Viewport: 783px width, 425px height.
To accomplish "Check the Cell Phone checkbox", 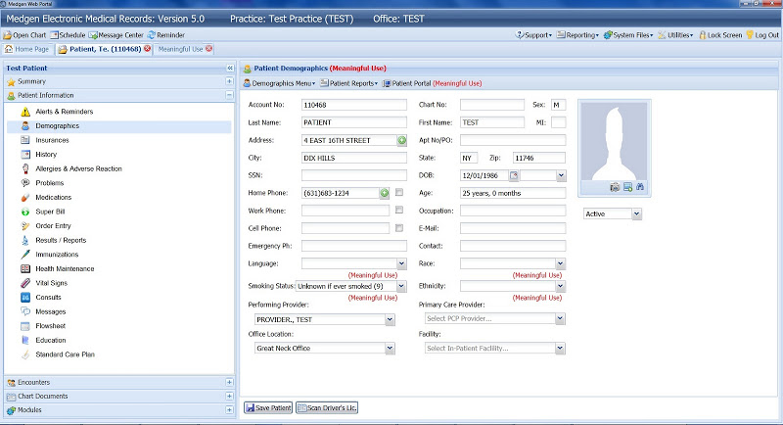I will click(x=399, y=228).
